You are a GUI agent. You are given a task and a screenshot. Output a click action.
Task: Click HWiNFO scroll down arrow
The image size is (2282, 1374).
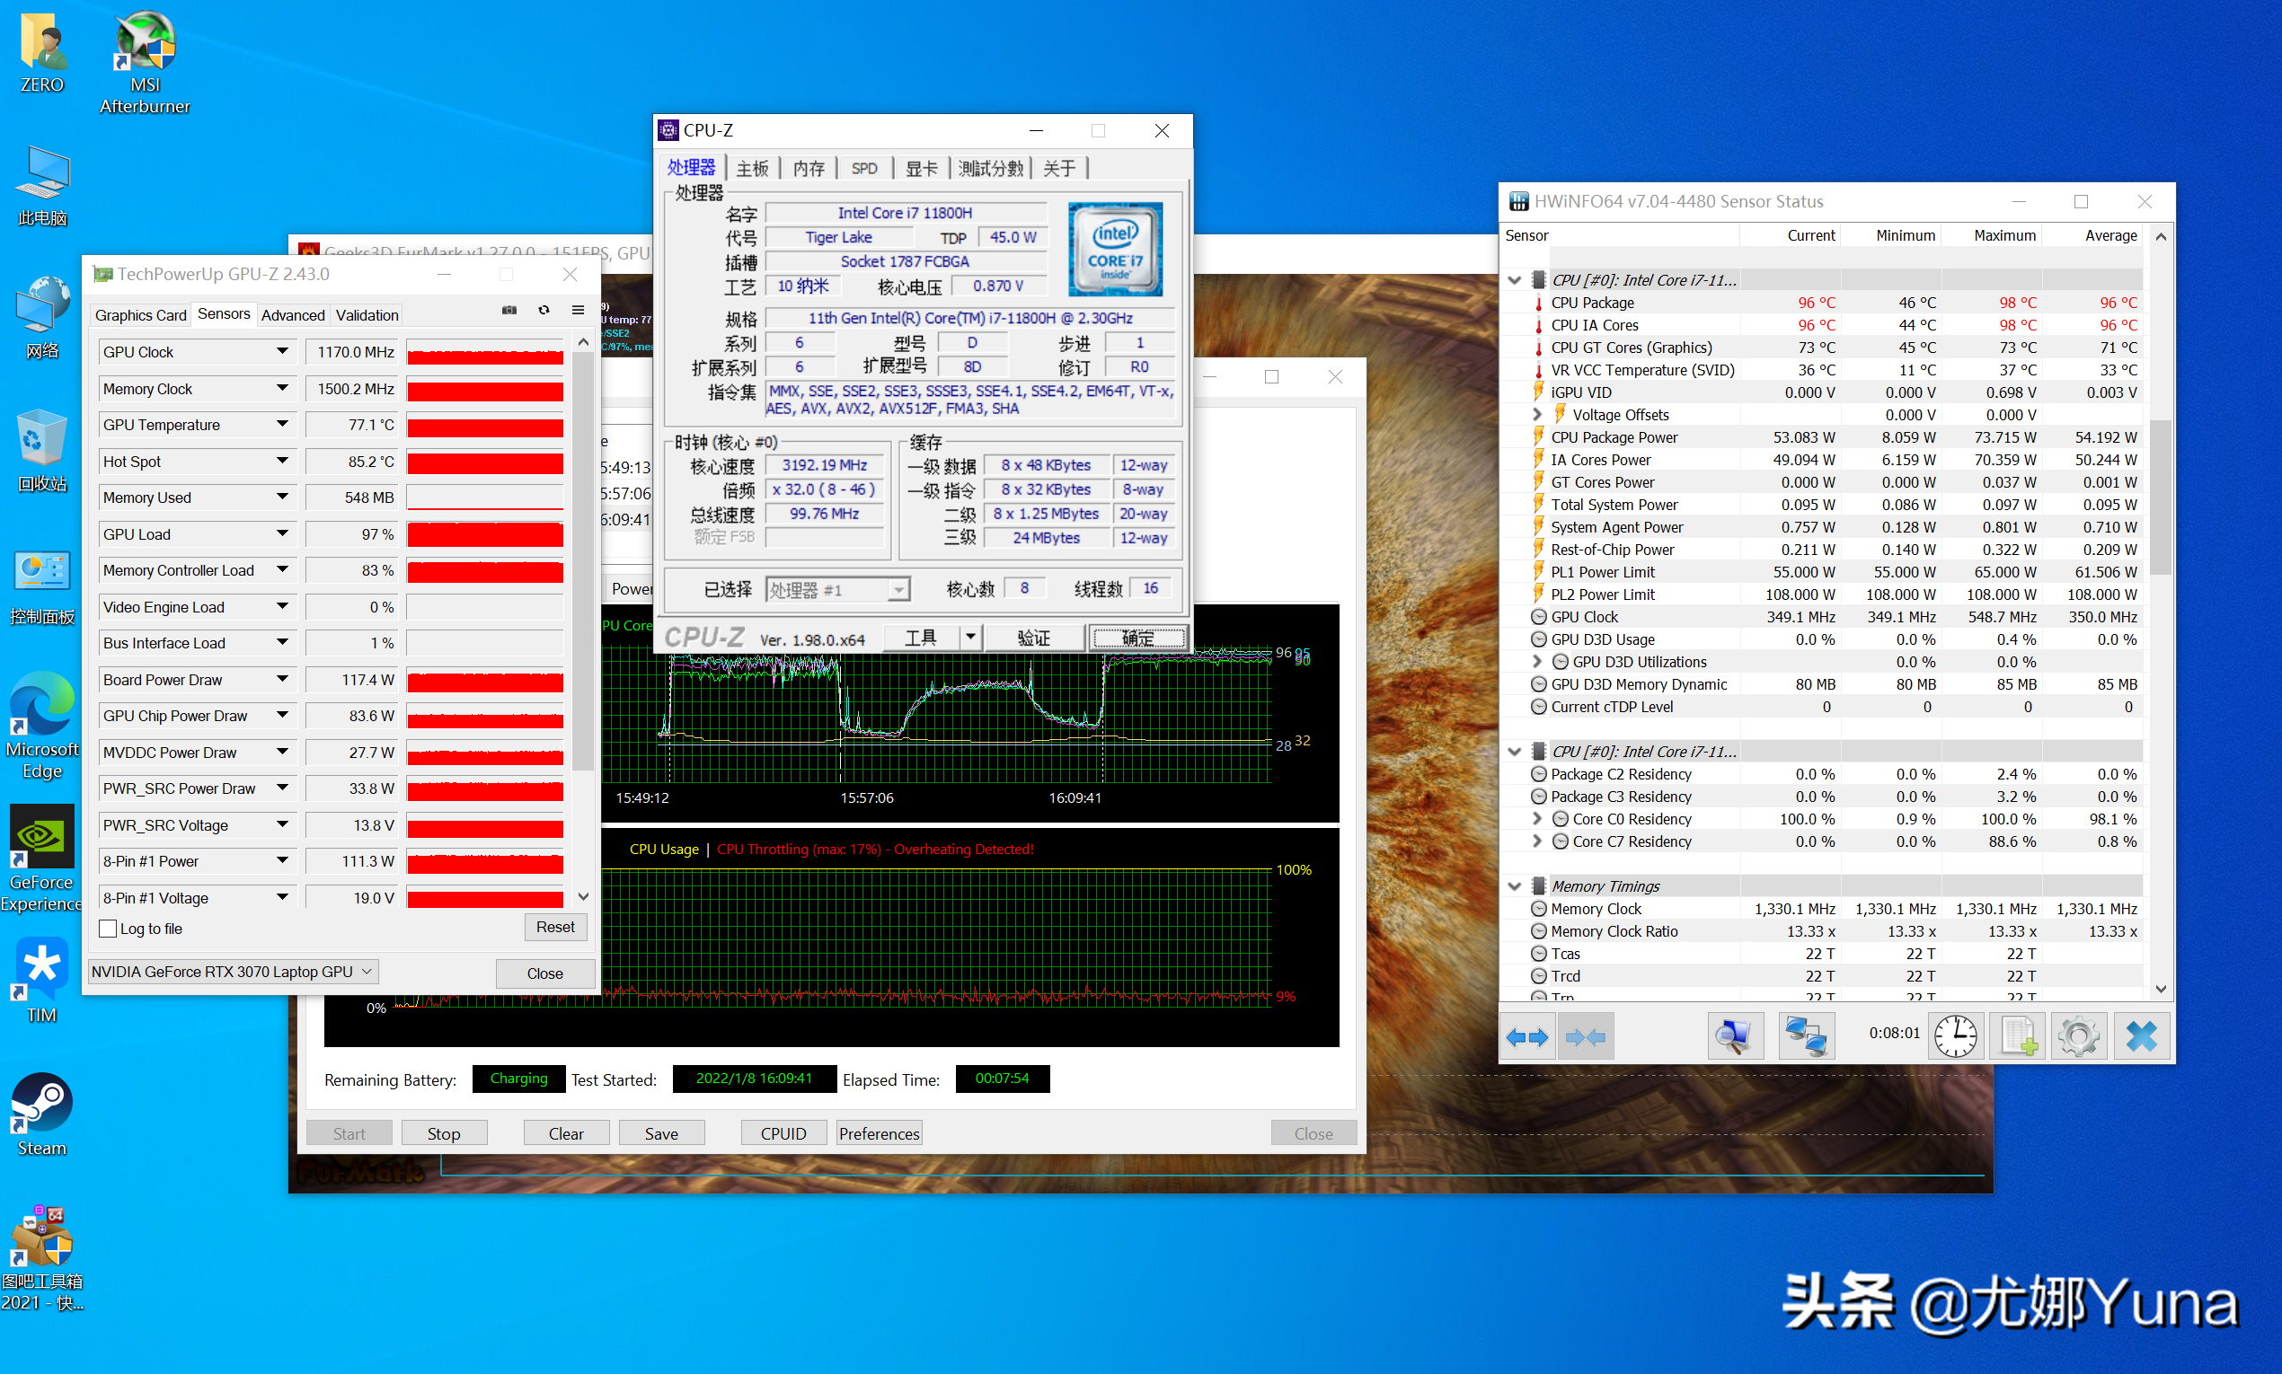(2160, 989)
